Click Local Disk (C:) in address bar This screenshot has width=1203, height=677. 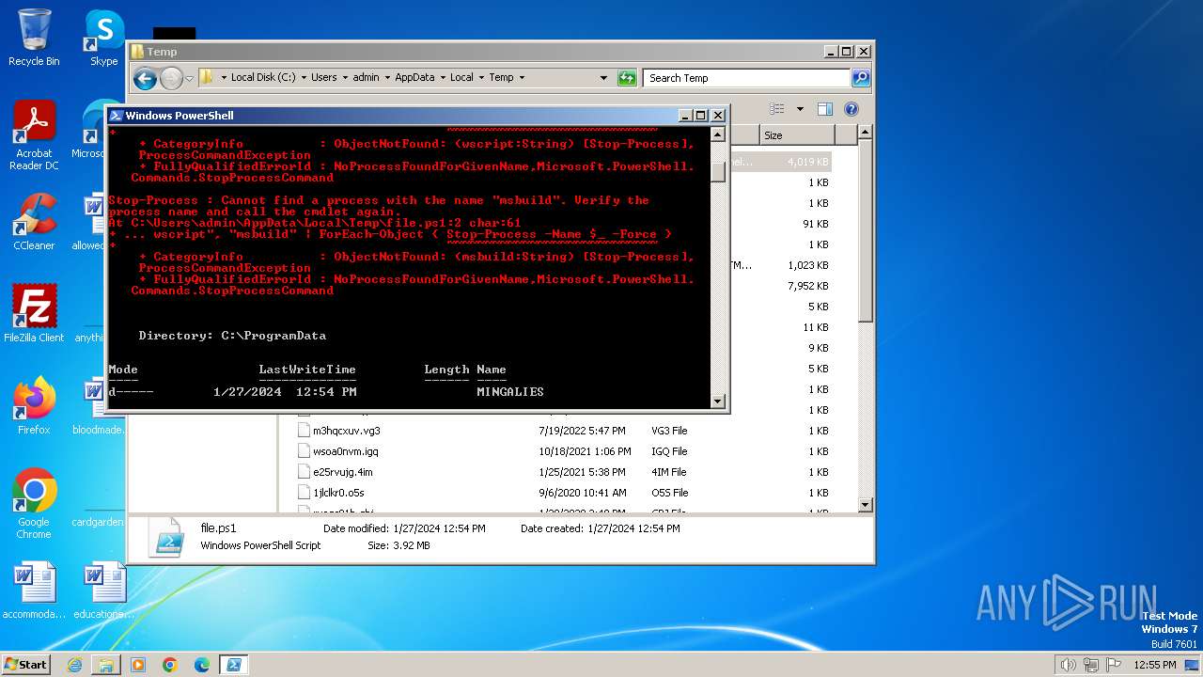262,78
